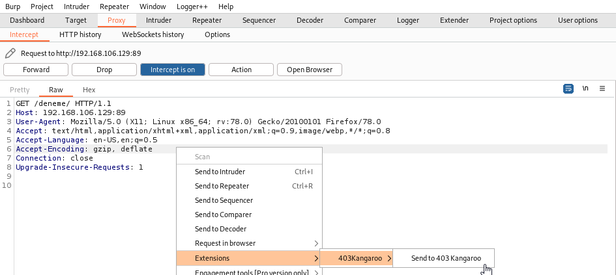Switch to the Dashboard tab
The height and width of the screenshot is (275, 616).
point(27,20)
